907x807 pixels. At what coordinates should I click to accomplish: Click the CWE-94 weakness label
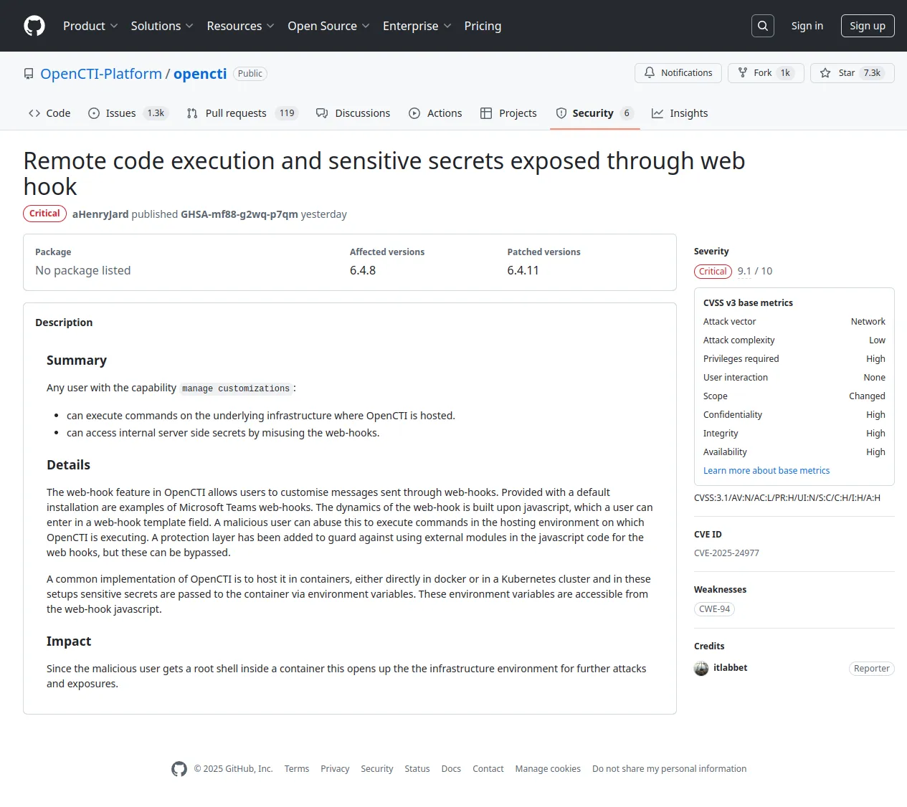pos(714,609)
